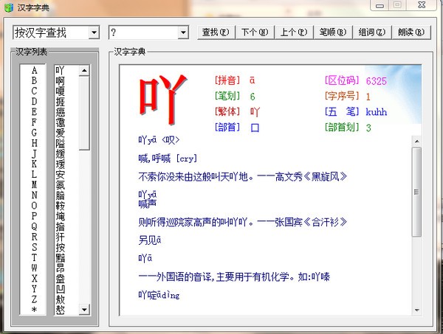
Task: Select letter M in the alphabet index
Action: [34, 184]
